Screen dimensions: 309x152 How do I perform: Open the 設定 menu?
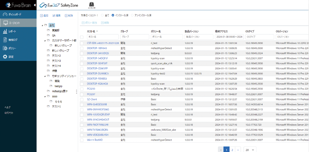18,57
